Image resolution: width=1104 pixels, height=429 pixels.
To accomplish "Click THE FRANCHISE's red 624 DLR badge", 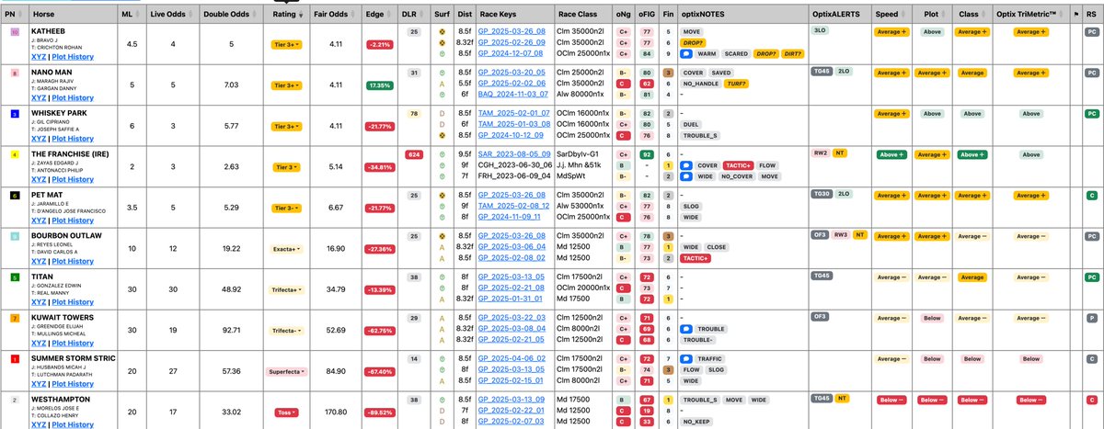I will [x=415, y=154].
